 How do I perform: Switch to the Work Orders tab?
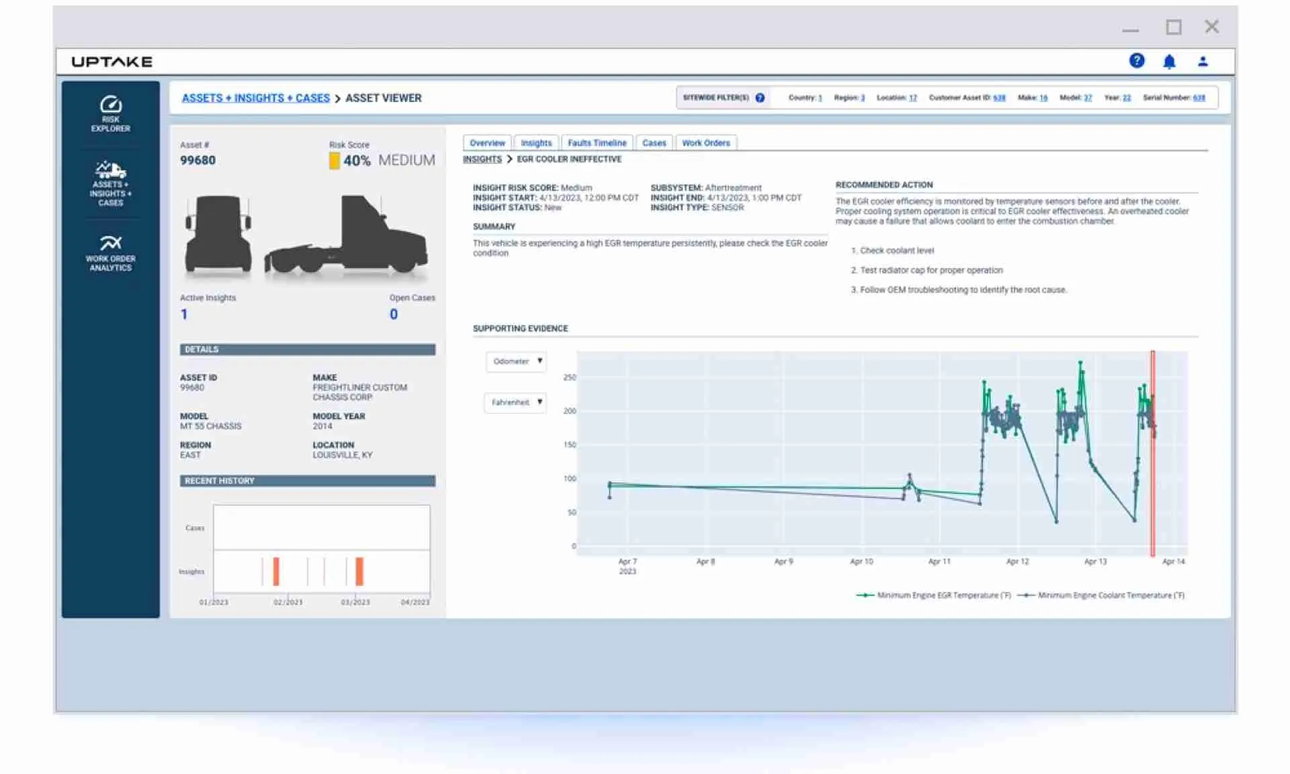pyautogui.click(x=705, y=143)
